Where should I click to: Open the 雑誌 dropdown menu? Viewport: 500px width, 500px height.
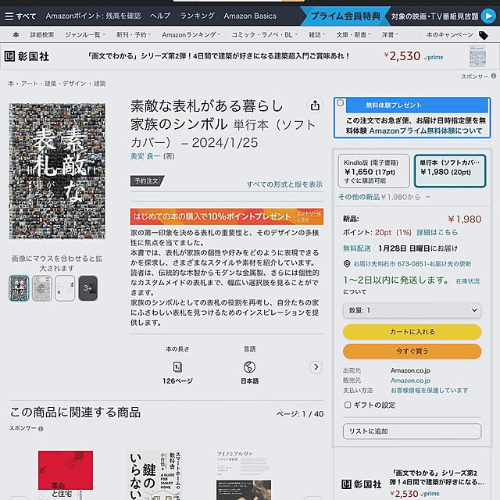(316, 34)
